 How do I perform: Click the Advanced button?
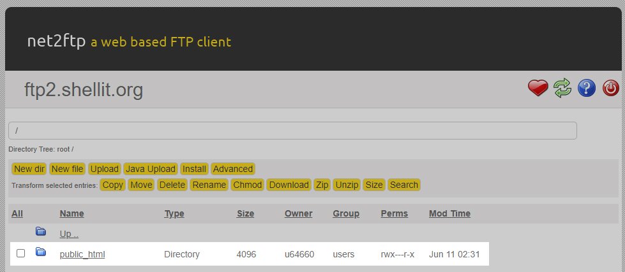coord(233,169)
